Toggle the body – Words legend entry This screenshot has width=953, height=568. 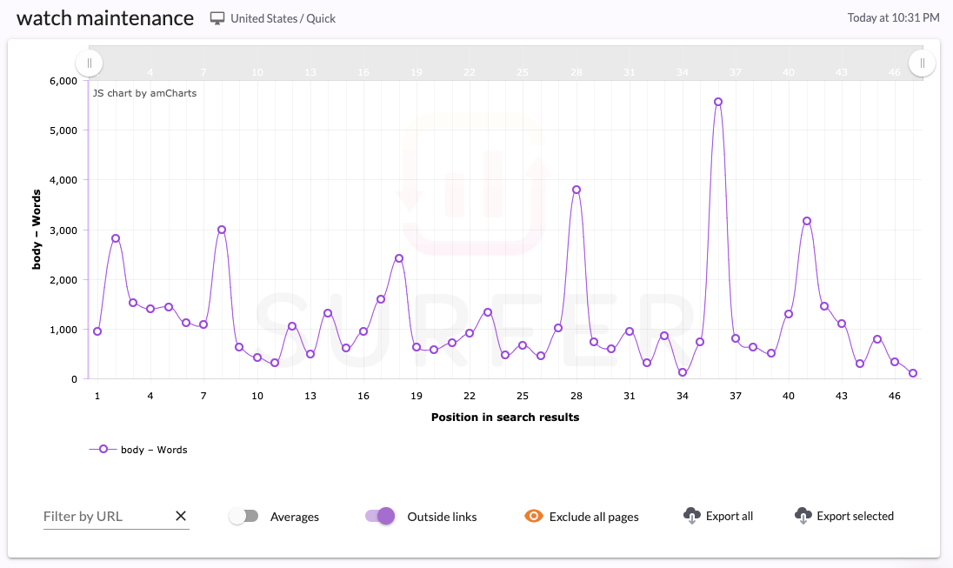click(138, 450)
